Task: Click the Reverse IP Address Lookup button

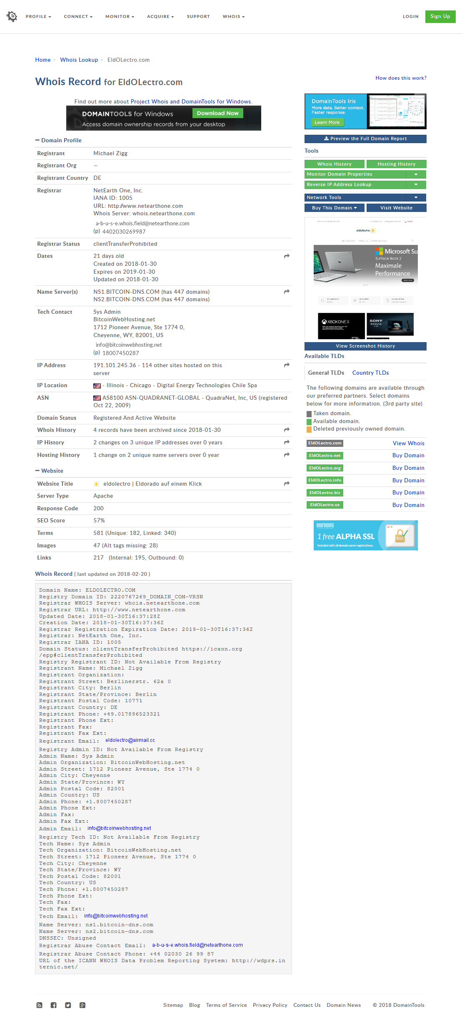Action: point(355,185)
